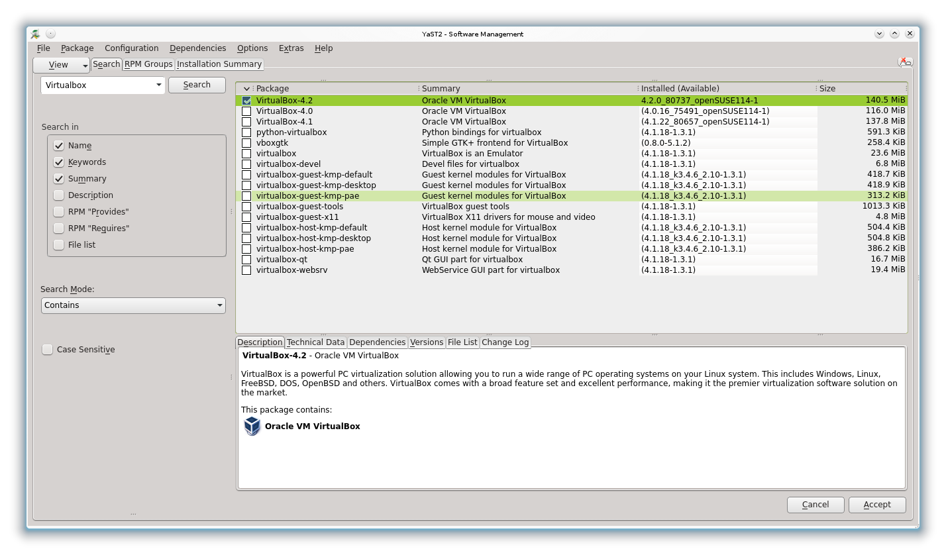The width and height of the screenshot is (946, 555).
Task: Enable the File list search option
Action: tap(59, 245)
